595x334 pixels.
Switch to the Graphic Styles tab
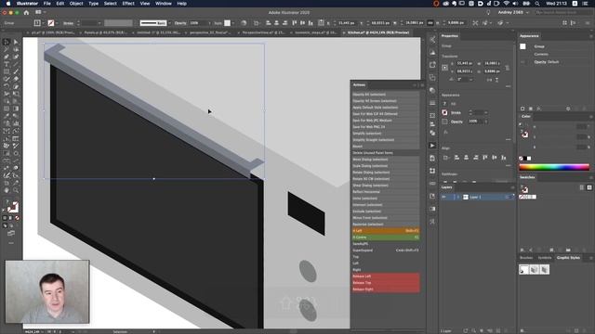[568, 258]
